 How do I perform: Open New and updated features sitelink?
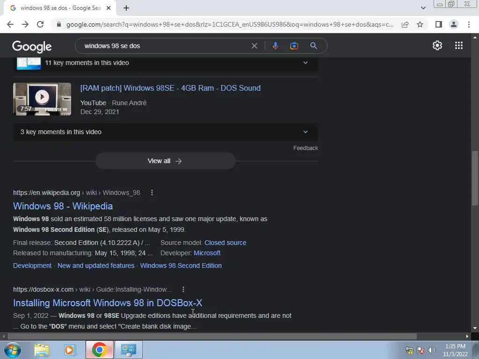[96, 266]
